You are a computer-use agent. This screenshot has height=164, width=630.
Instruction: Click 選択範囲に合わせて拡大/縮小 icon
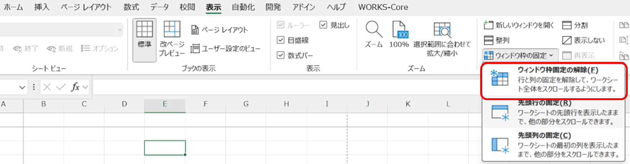pyautogui.click(x=442, y=30)
